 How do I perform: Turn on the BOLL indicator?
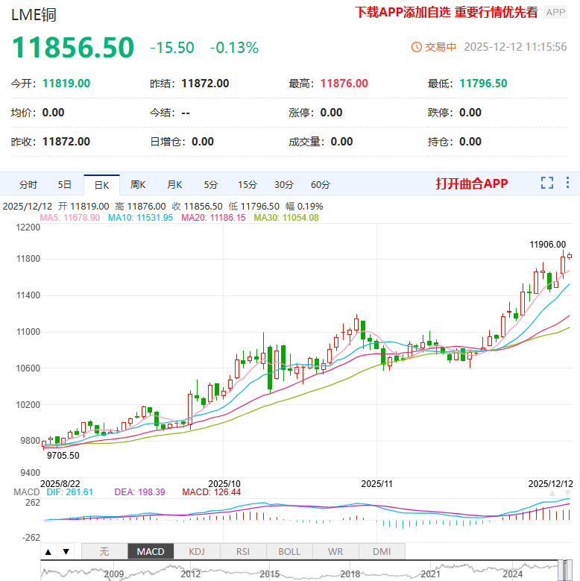[x=289, y=552]
